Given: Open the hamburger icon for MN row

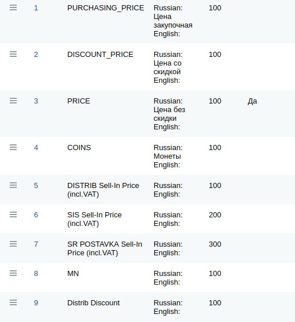Looking at the screenshot, I should coord(13,273).
